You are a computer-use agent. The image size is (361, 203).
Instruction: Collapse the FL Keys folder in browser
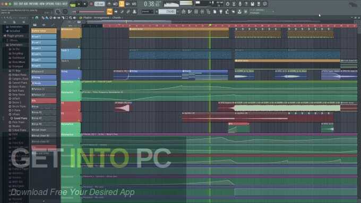pos(15,71)
